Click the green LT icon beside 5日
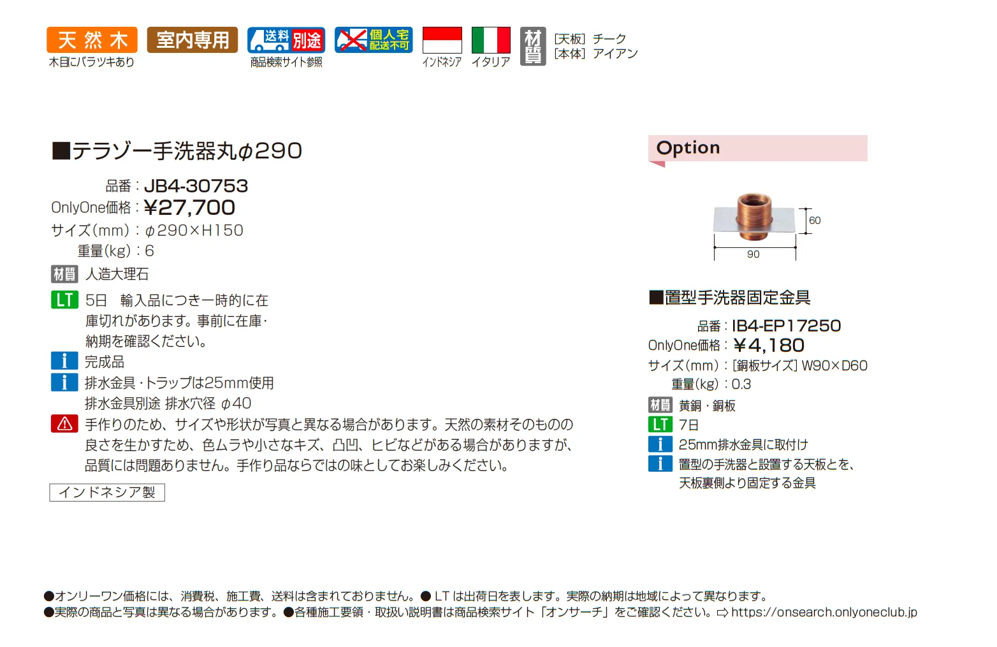This screenshot has height=647, width=997. [x=64, y=300]
